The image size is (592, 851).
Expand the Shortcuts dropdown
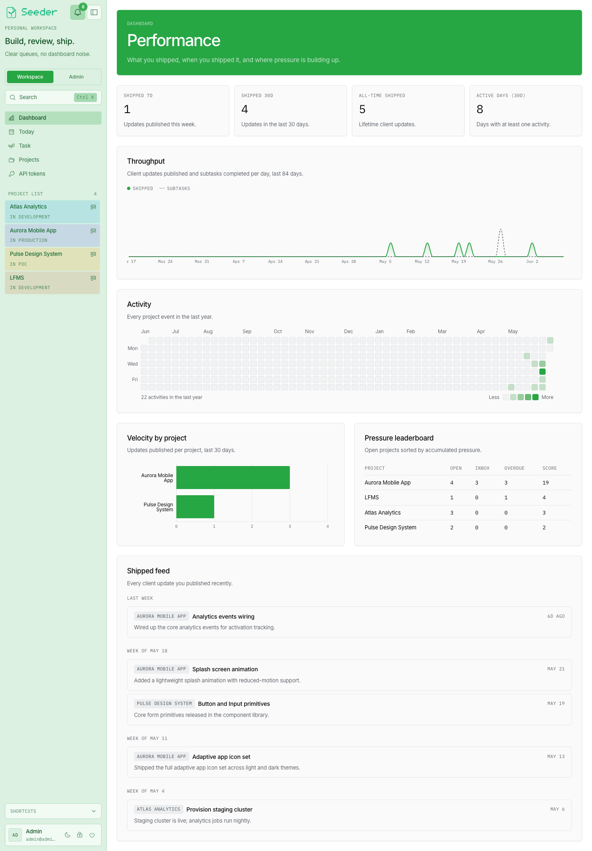click(x=53, y=811)
